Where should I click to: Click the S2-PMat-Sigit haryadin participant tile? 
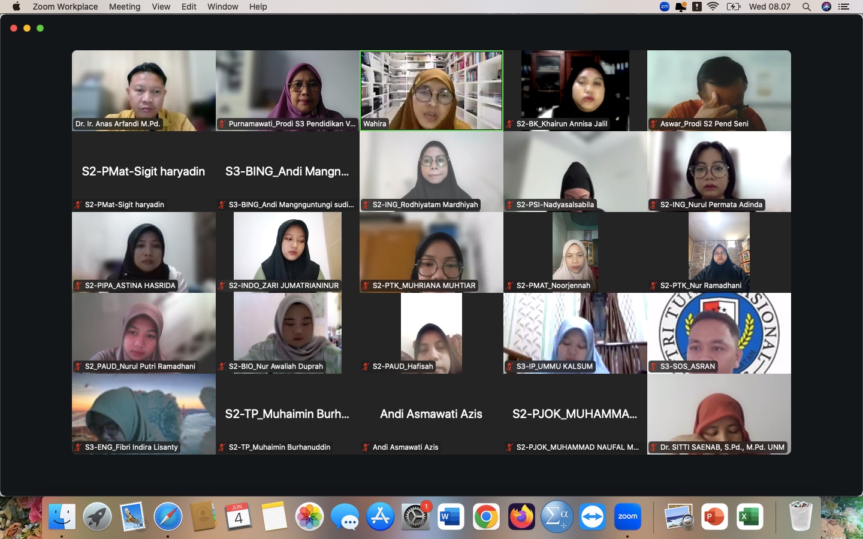pos(144,171)
